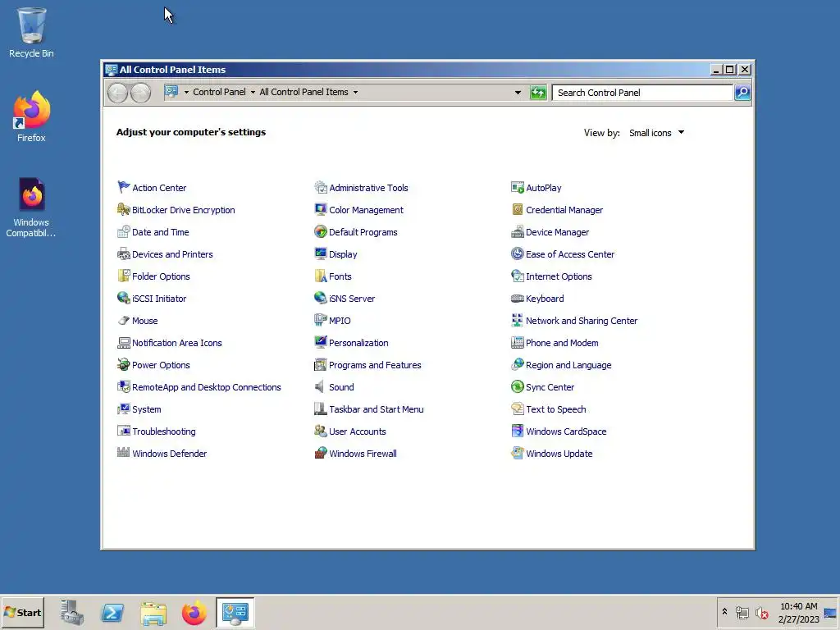Select the Windows Compatibility desktop file

(x=31, y=208)
